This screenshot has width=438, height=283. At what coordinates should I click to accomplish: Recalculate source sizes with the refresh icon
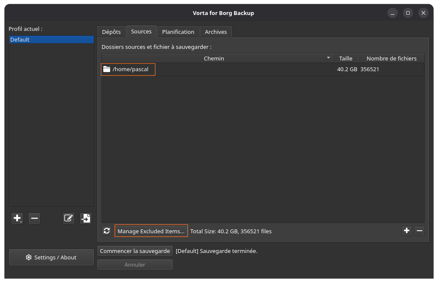pos(107,231)
